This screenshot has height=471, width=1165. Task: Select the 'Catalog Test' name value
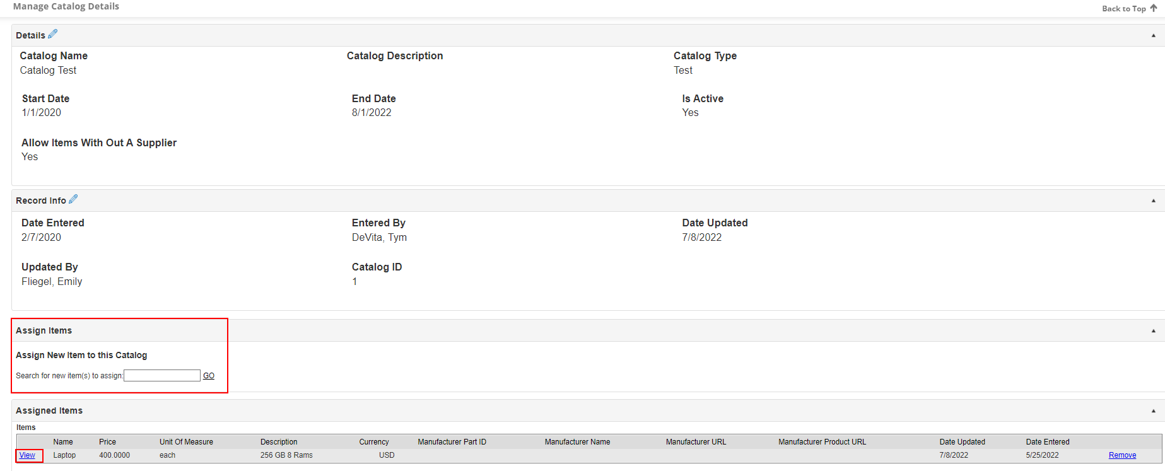pyautogui.click(x=48, y=71)
